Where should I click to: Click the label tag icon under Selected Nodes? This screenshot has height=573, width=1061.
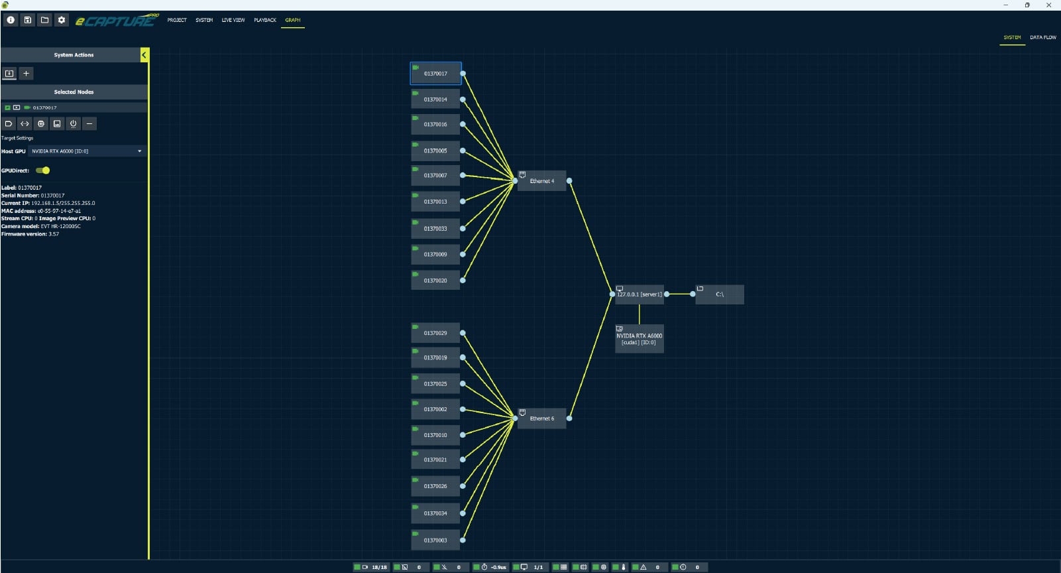[9, 124]
